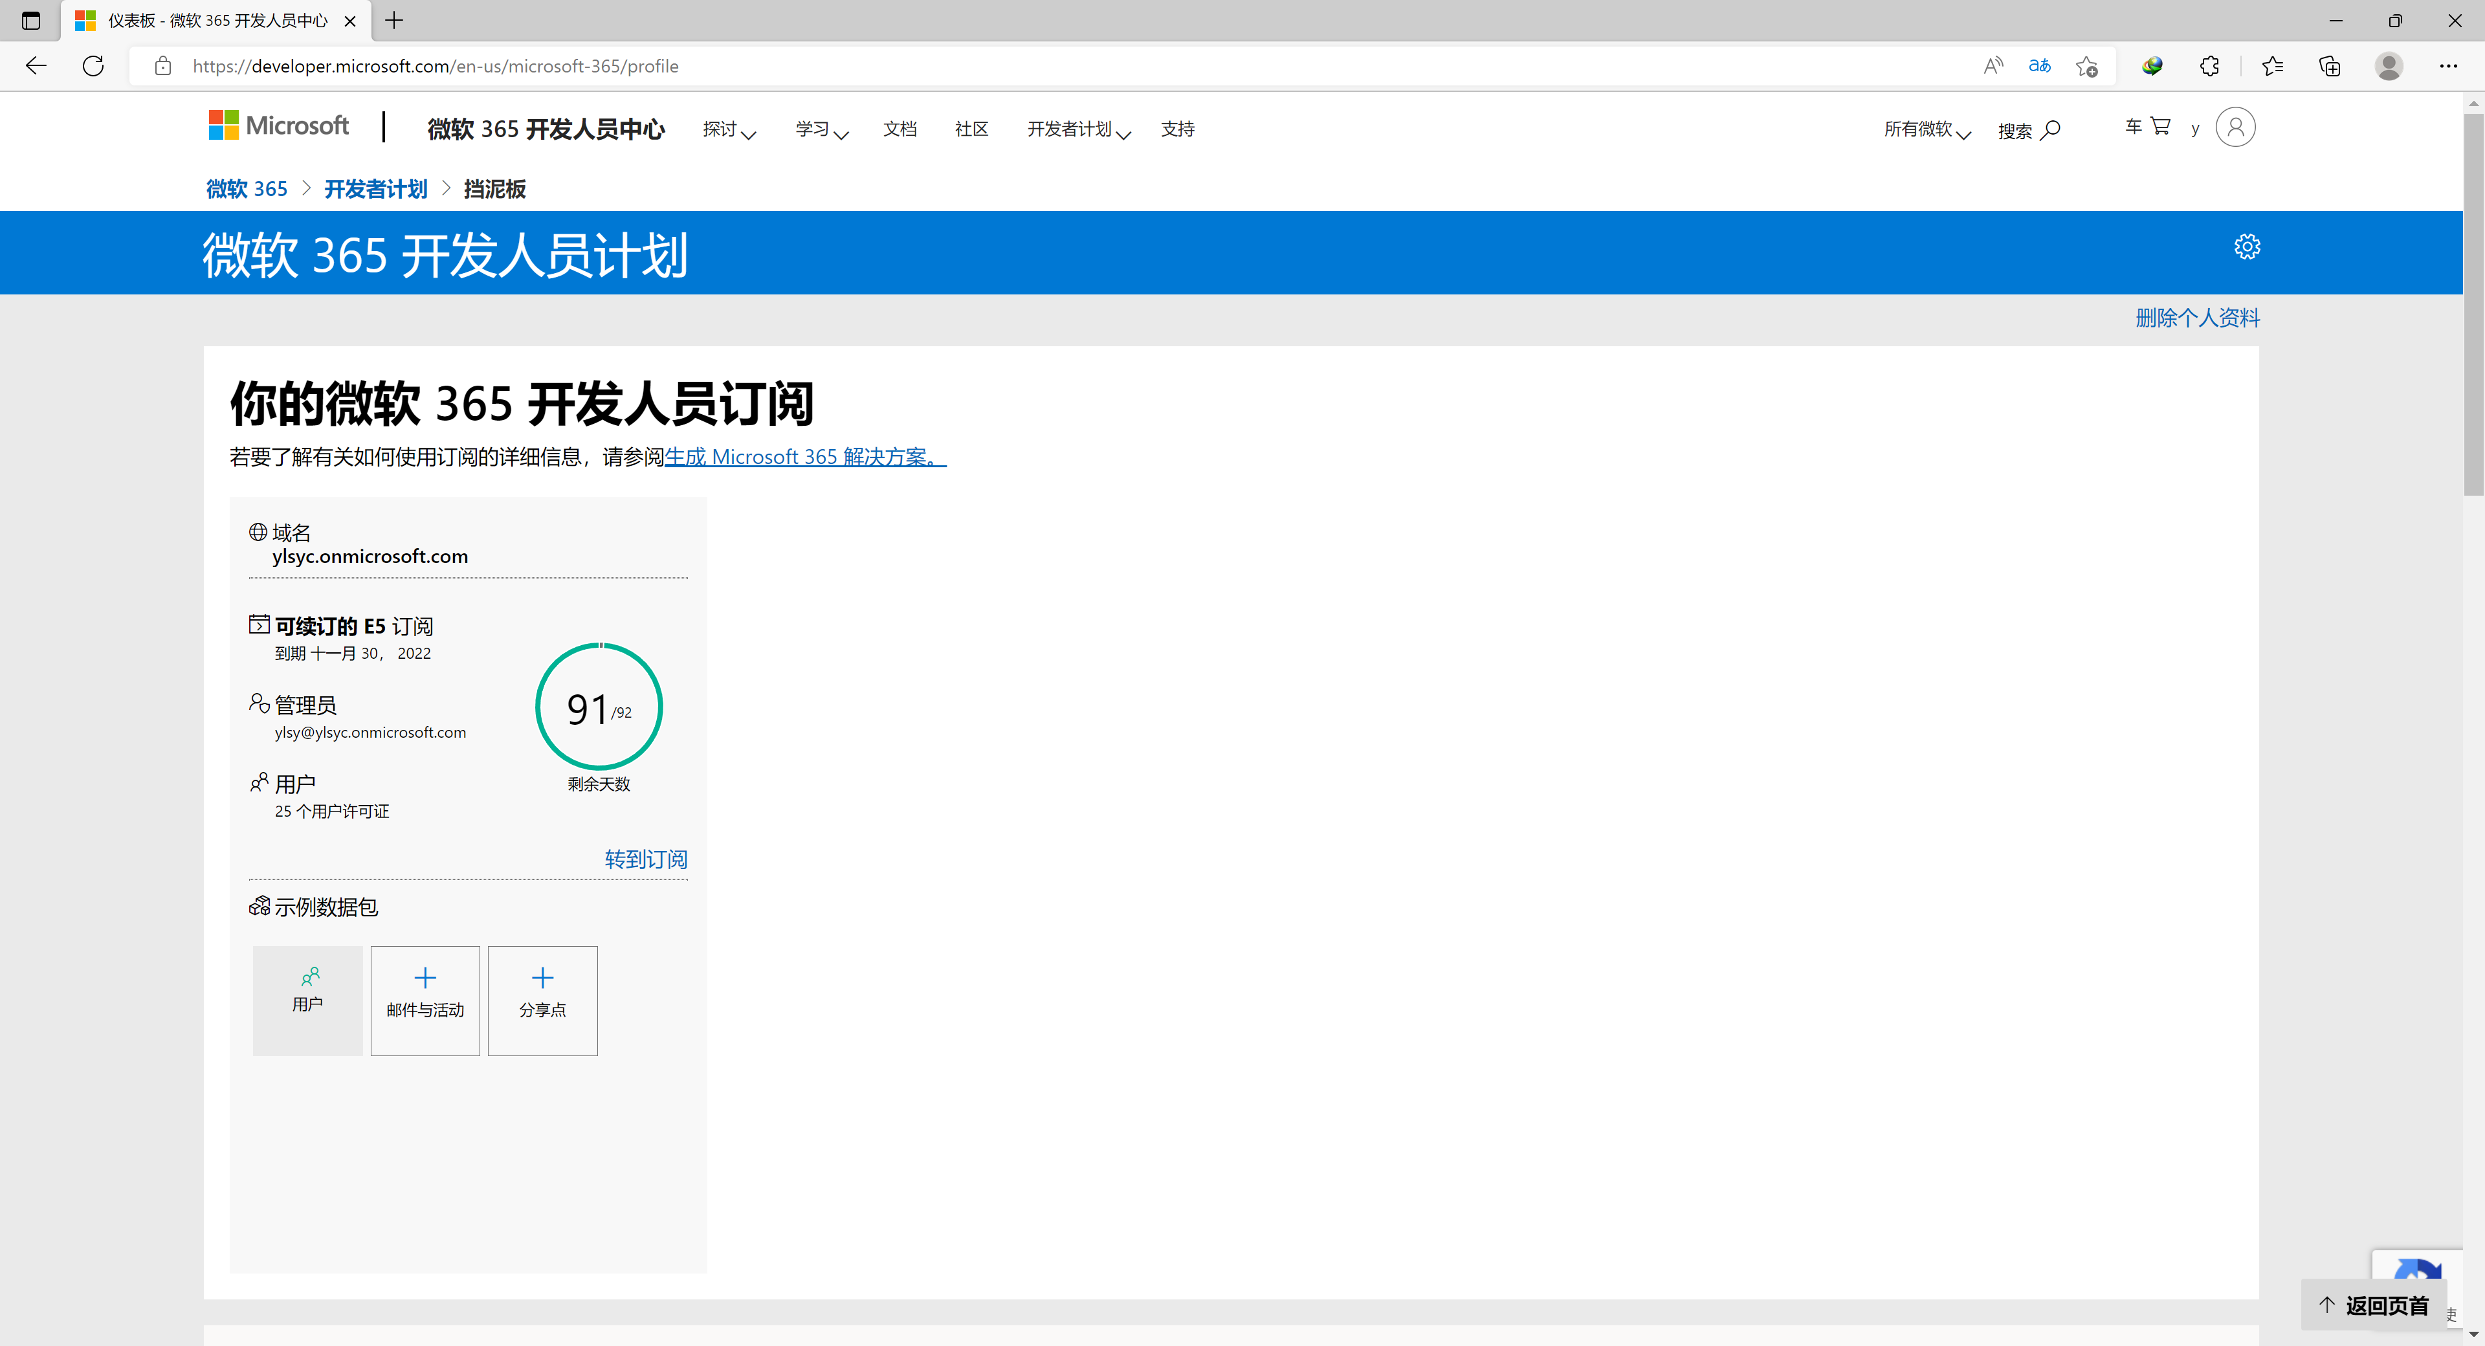Expand the 探讨 navigation dropdown
The height and width of the screenshot is (1346, 2485).
point(729,129)
